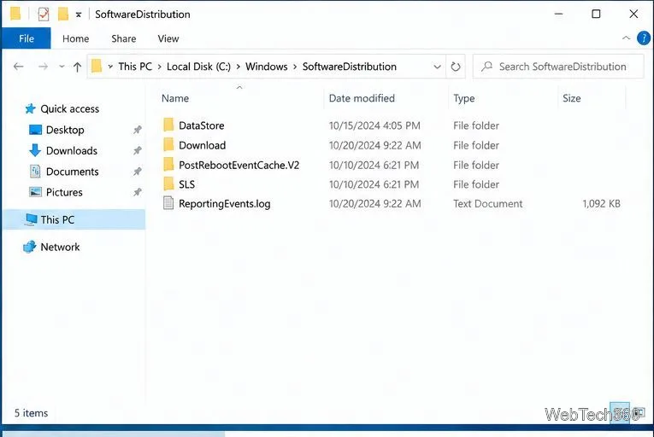The image size is (654, 437).
Task: Expand chevron after Windows breadcrumb
Action: pos(295,67)
